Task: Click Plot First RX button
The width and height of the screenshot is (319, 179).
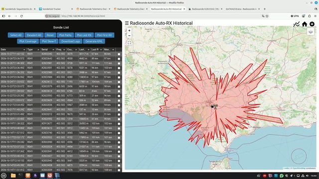Action: (104, 35)
